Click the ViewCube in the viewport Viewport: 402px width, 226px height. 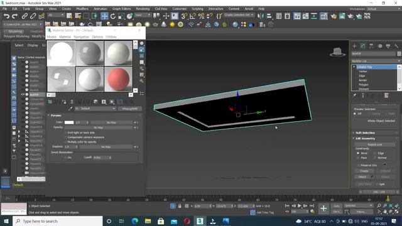[x=337, y=52]
